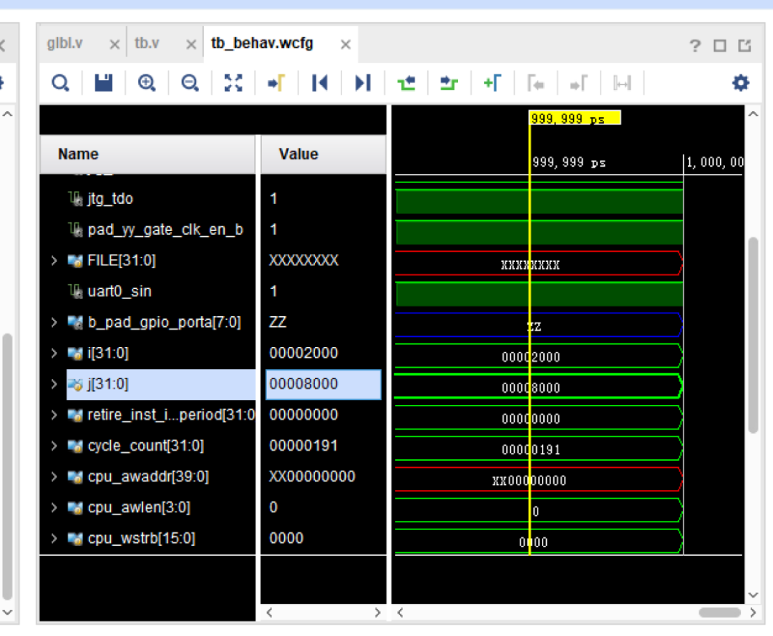Zoom out of the waveform

pos(190,83)
